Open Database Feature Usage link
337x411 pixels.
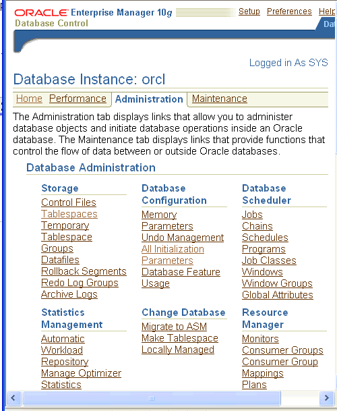tap(181, 278)
